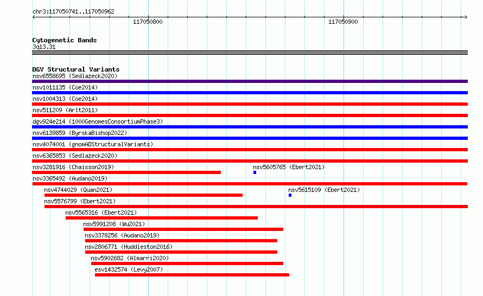Open nsv2806771 (Huddleston2016) label
This screenshot has width=483, height=296.
[129, 247]
